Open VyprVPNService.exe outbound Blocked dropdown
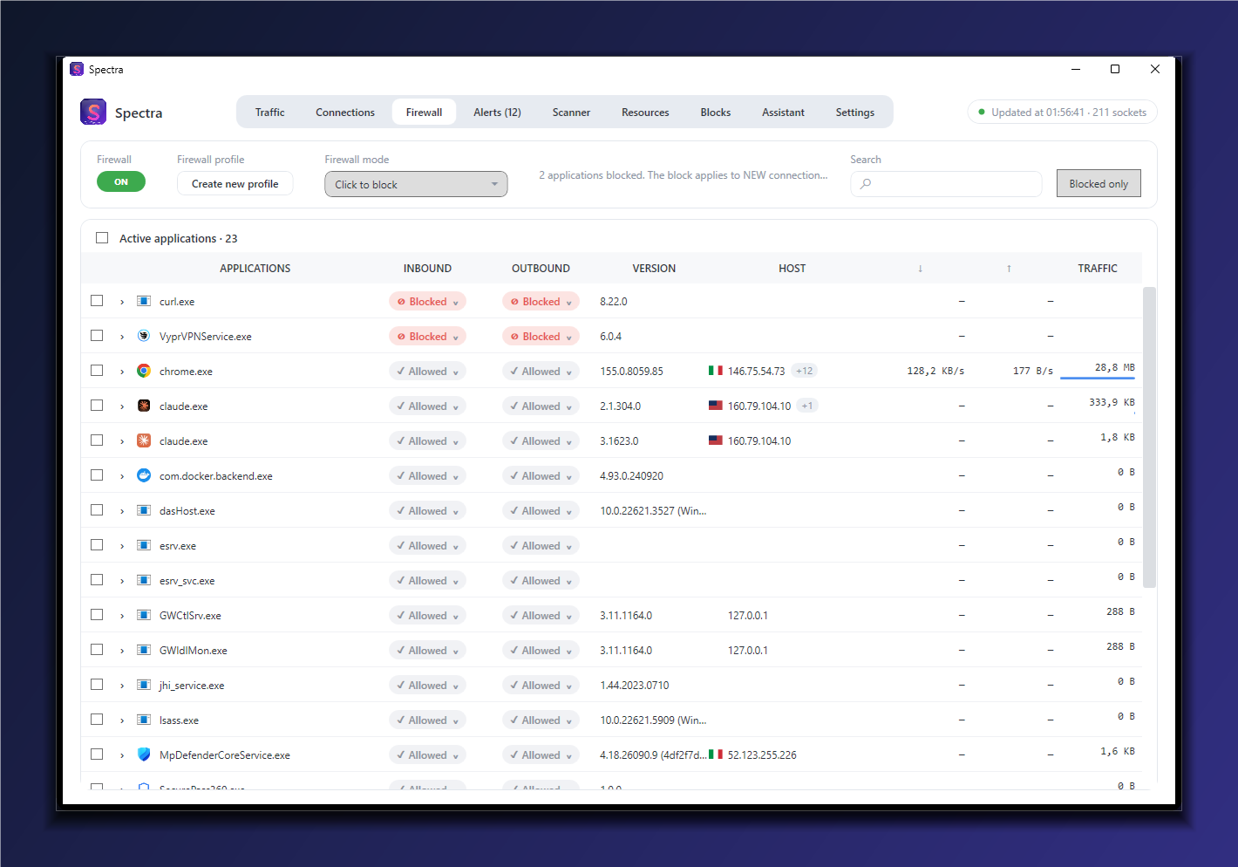This screenshot has height=867, width=1238. click(x=541, y=336)
